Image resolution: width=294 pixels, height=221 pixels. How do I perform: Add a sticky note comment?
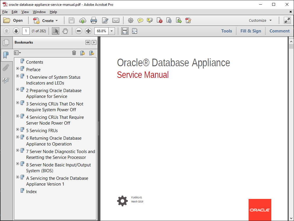tap(140, 20)
